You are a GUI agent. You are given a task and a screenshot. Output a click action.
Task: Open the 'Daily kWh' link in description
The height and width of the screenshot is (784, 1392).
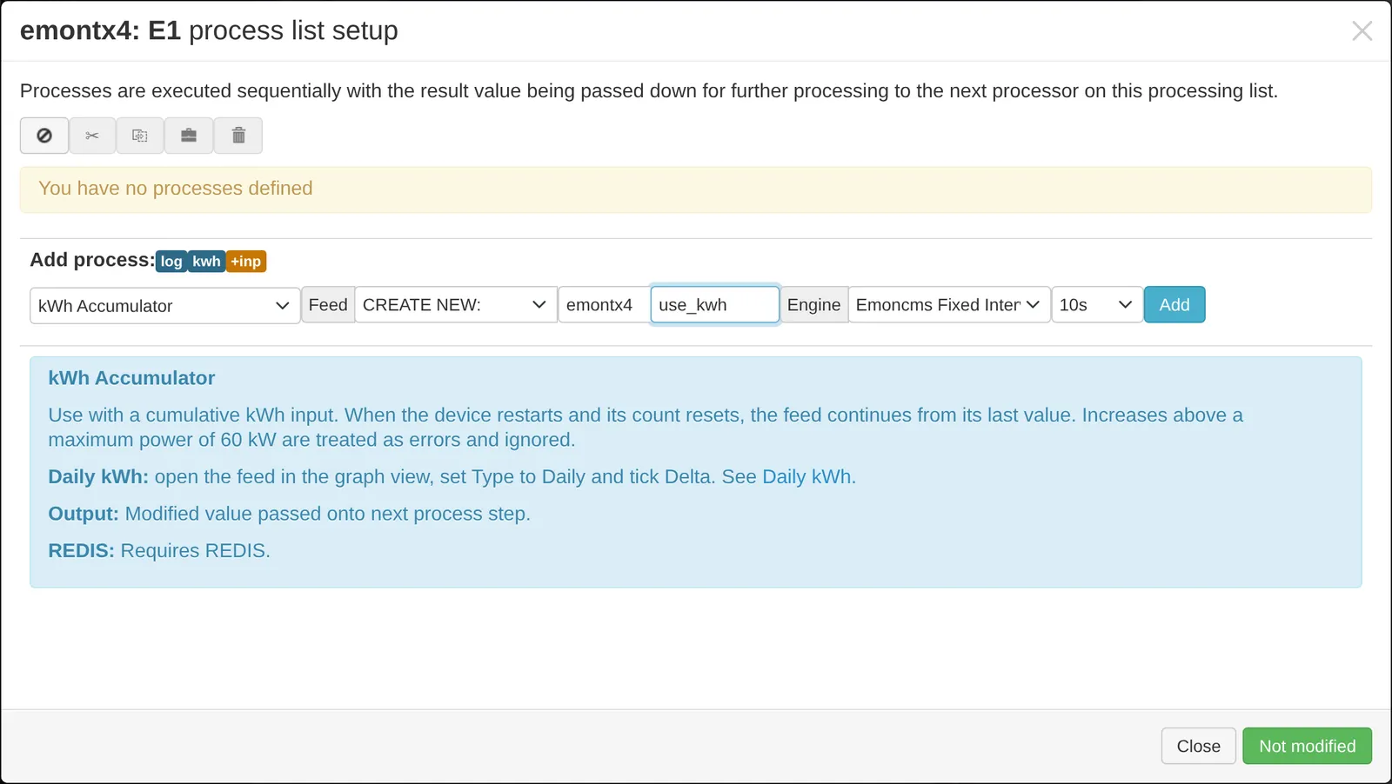click(x=806, y=477)
